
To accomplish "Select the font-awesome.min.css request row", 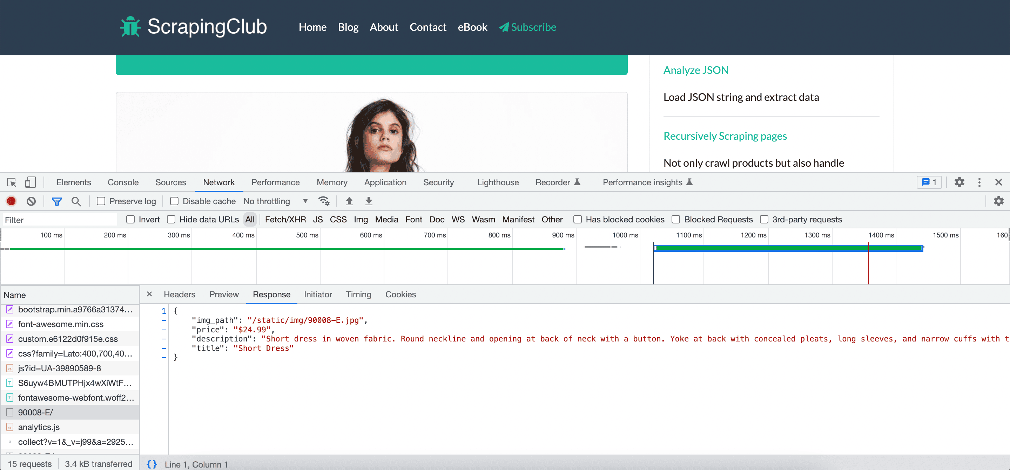I will pyautogui.click(x=70, y=324).
